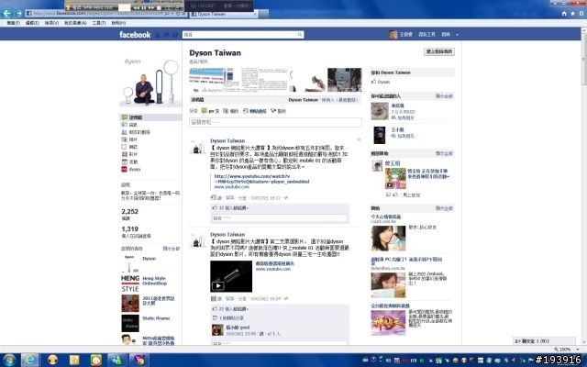The height and width of the screenshot is (367, 587).
Task: Open the rightmost photo strip thumbnail
Action: pyautogui.click(x=345, y=80)
